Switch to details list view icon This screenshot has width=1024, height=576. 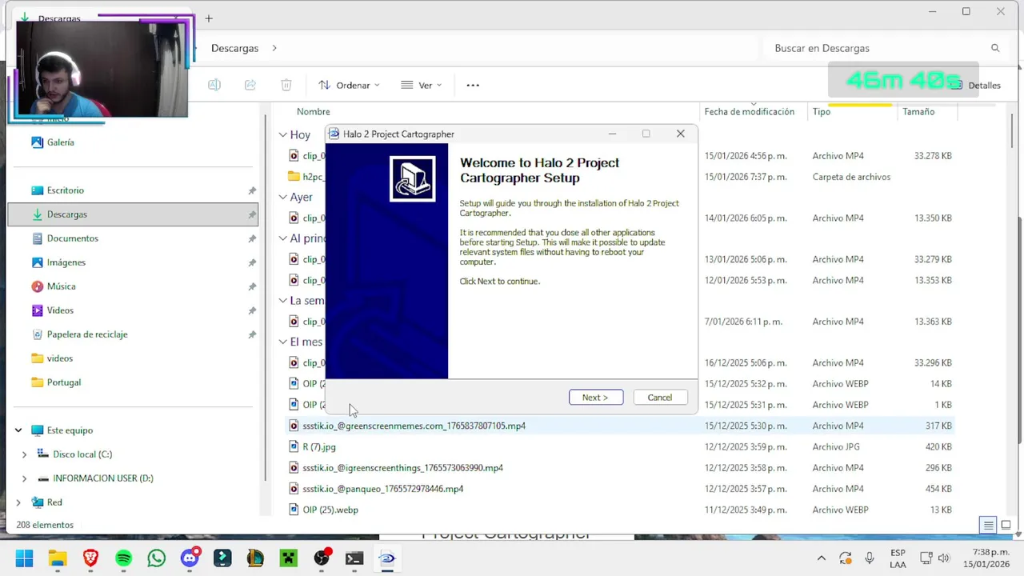click(989, 526)
